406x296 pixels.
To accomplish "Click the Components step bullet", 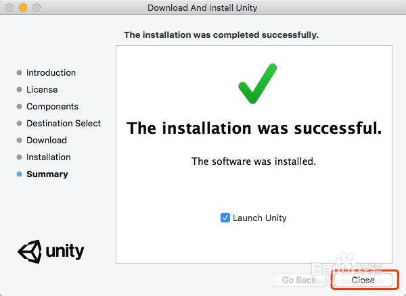I will (x=19, y=107).
